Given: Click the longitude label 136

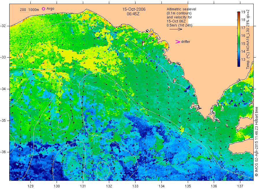Looking at the screenshot, I should point(214,186).
